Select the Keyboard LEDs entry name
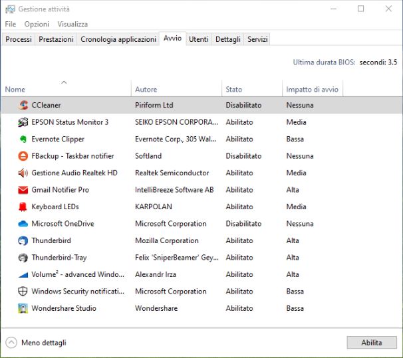This screenshot has height=358, width=403. [55, 207]
